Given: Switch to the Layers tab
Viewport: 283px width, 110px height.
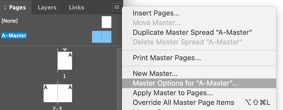Looking at the screenshot, I should [47, 7].
